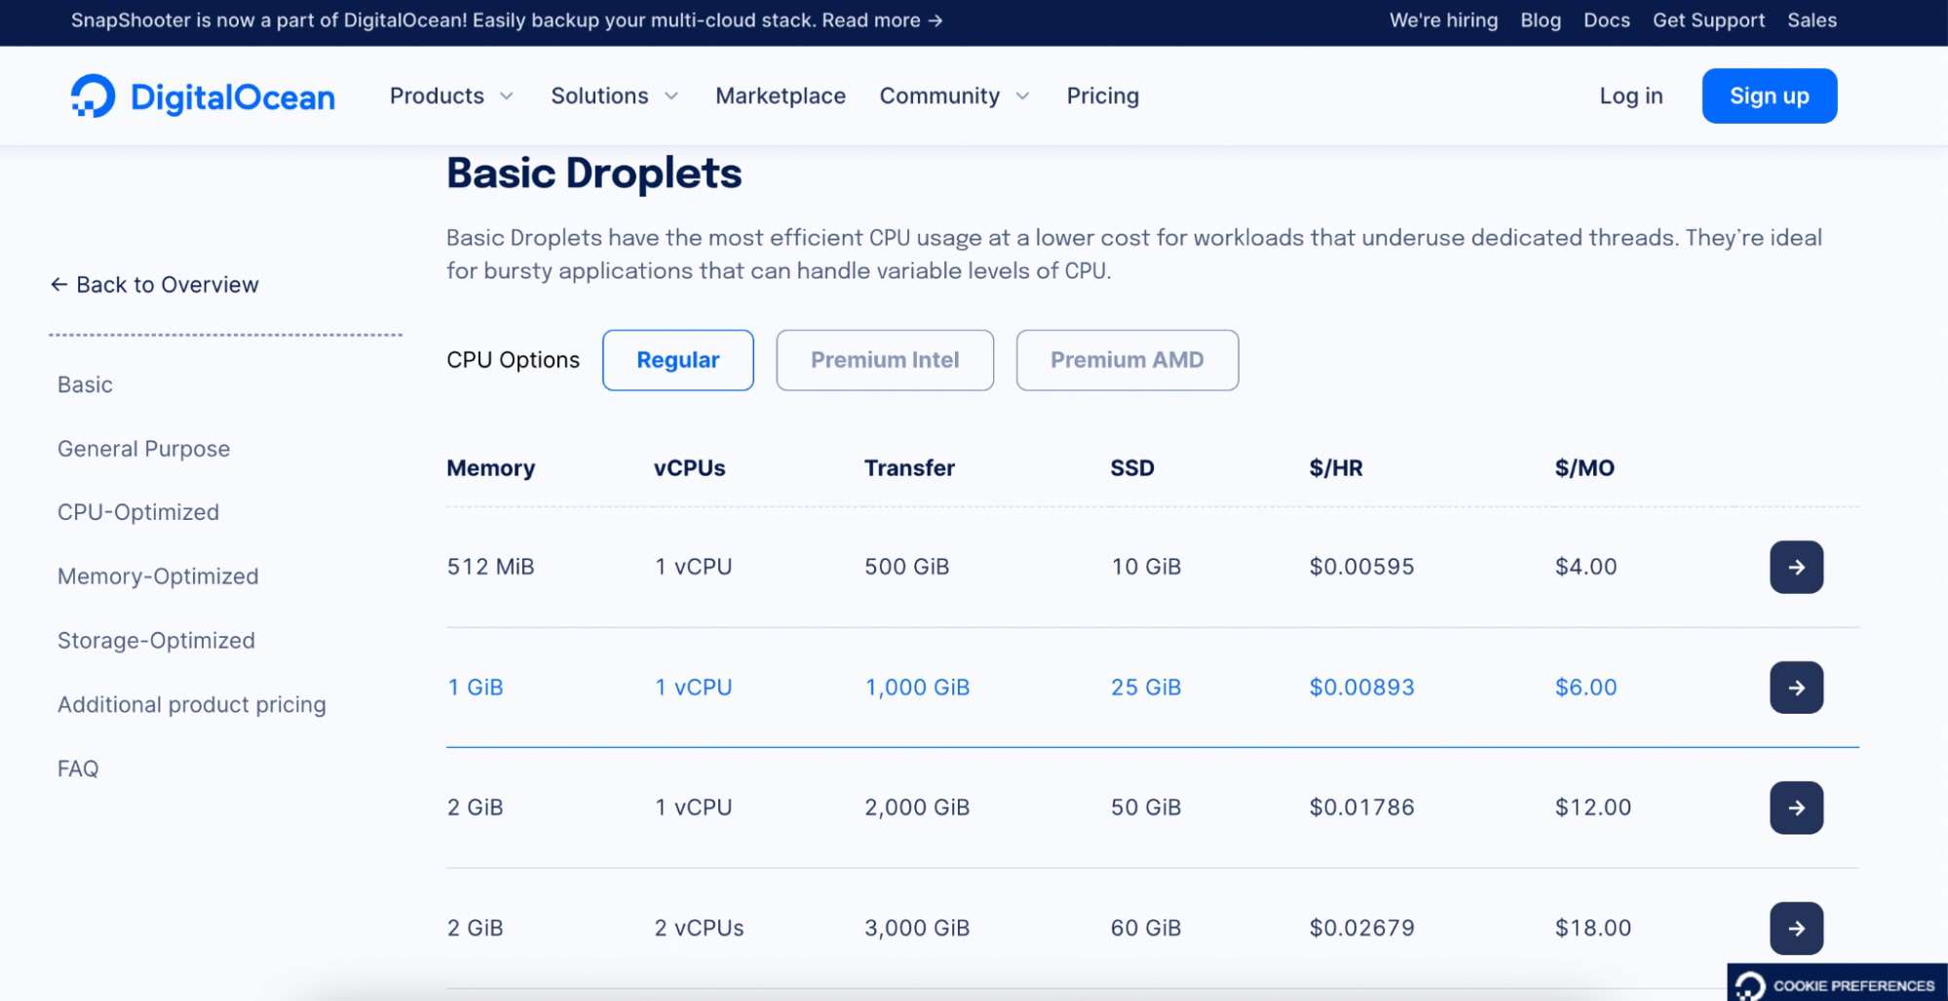Open arrow button for $18.00 plan

tap(1796, 928)
